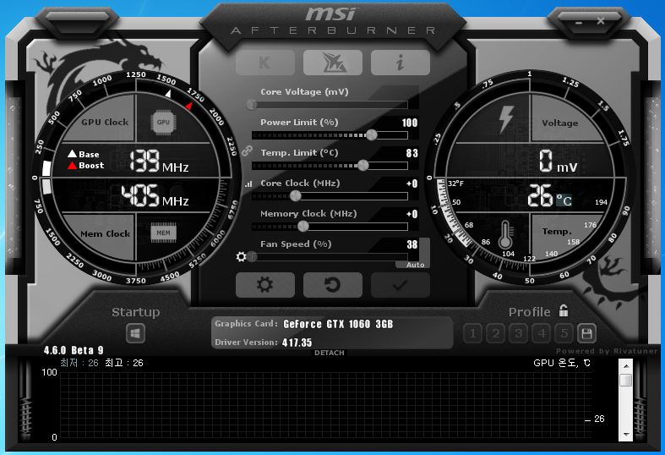The width and height of the screenshot is (665, 455).
Task: Apply settings with the checkmark button
Action: (x=401, y=285)
